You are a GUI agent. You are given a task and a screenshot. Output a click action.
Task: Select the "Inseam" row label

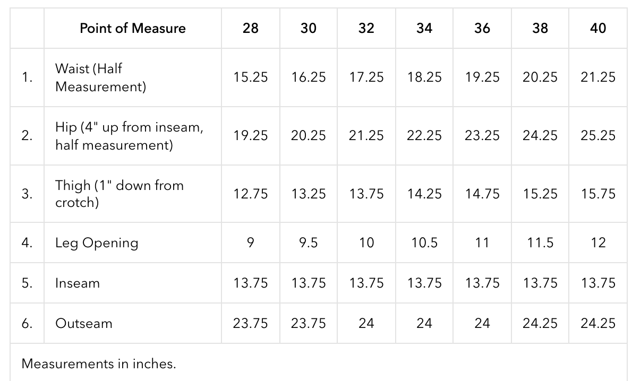[78, 283]
